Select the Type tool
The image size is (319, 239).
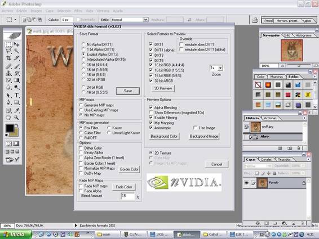(x=16, y=95)
